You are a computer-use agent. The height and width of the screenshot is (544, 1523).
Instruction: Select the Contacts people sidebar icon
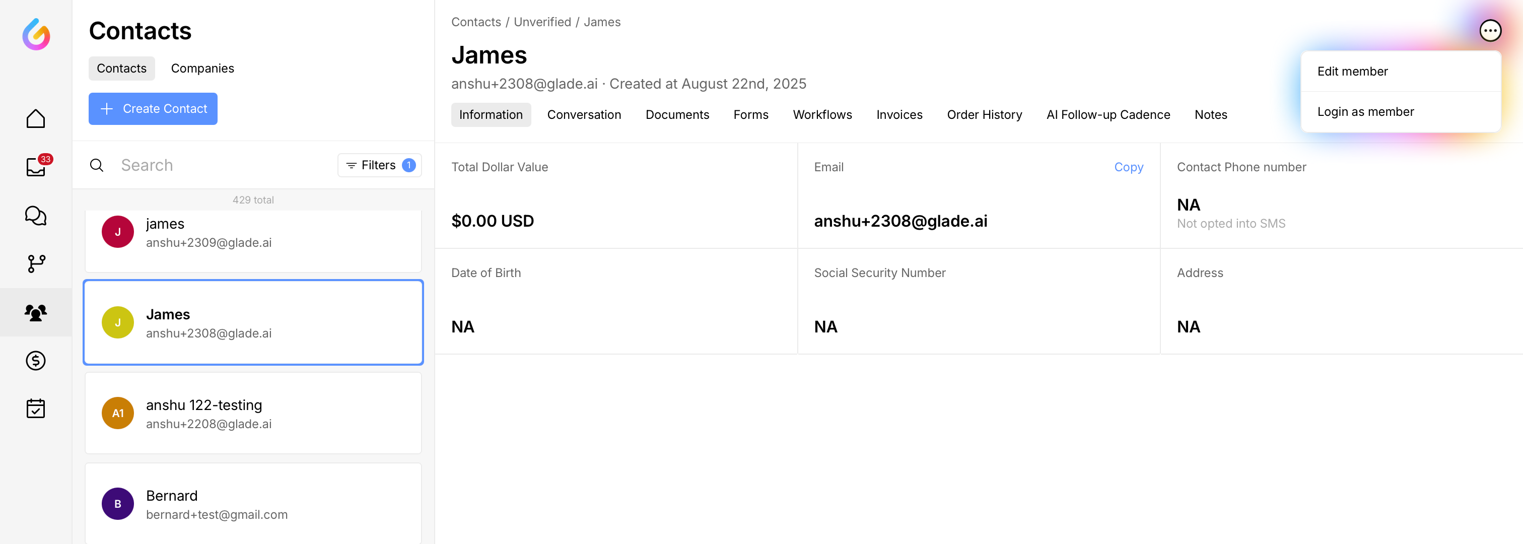(x=35, y=312)
